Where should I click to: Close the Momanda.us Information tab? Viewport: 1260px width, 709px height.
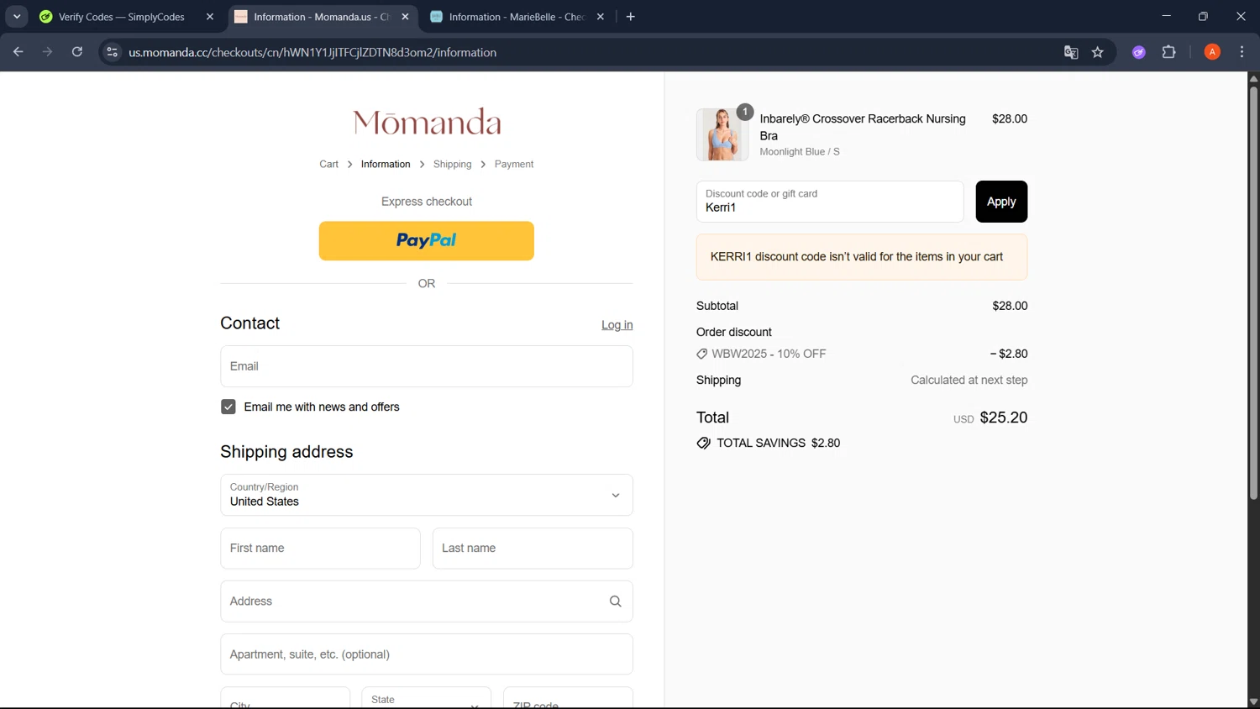[x=405, y=17]
